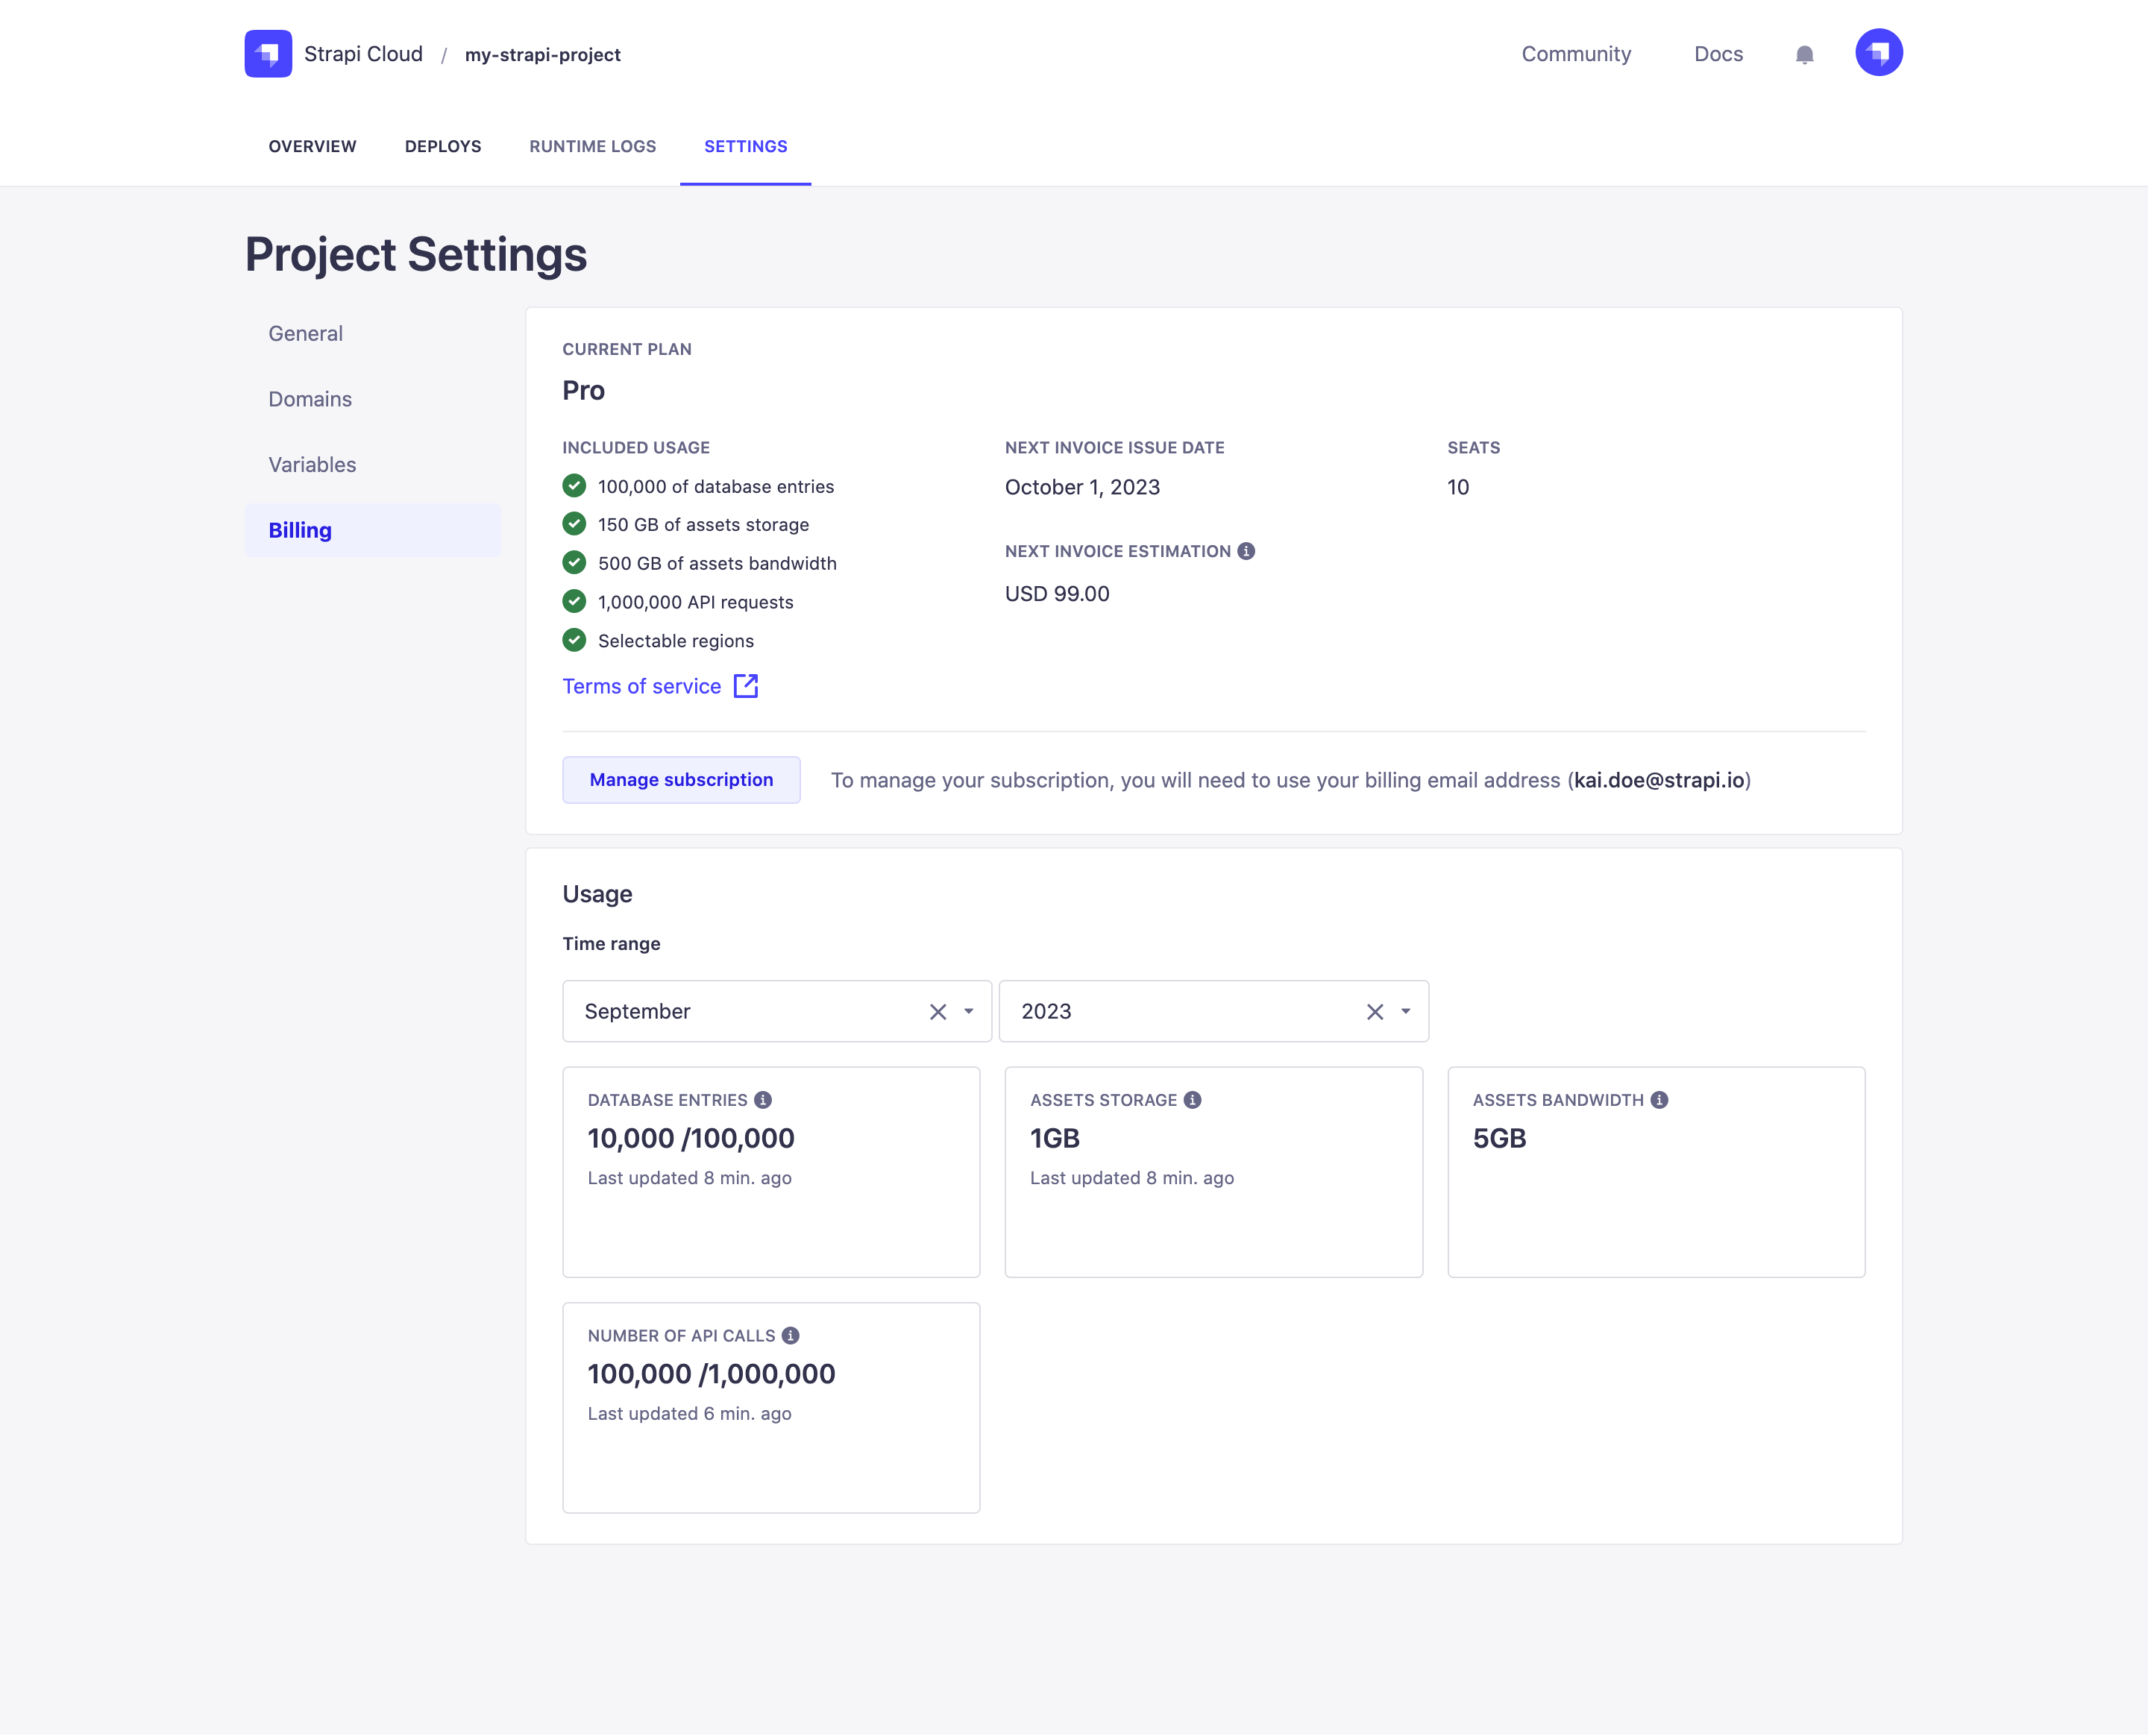
Task: Expand the 2023 year dropdown
Action: (1405, 1010)
